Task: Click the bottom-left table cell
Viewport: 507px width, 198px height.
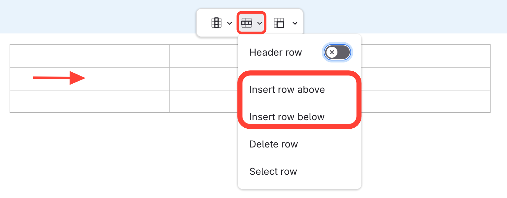Action: click(89, 101)
